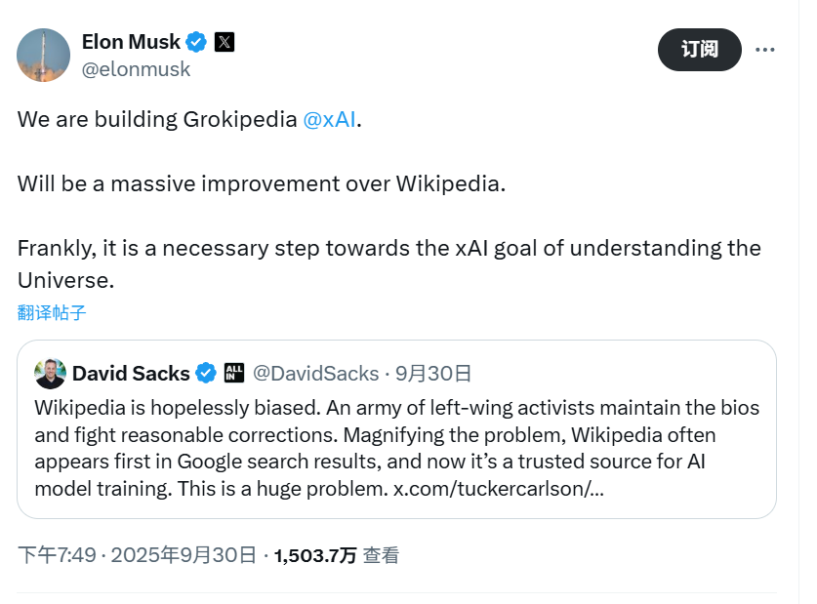
Task: Open the Elon Musk display name link
Action: pos(131,42)
